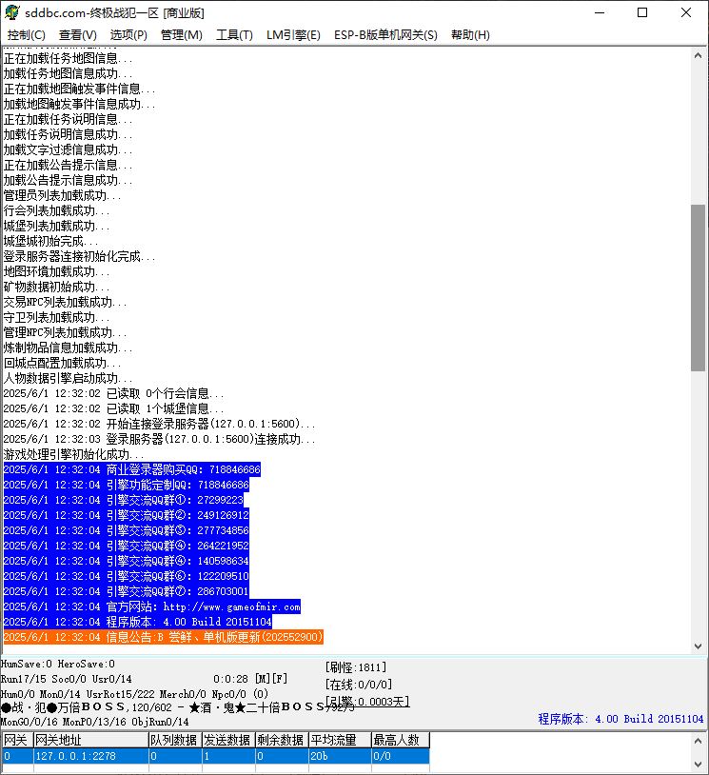Click the 登录服务器连接初始化完成 log line
The height and width of the screenshot is (775, 709).
point(79,256)
